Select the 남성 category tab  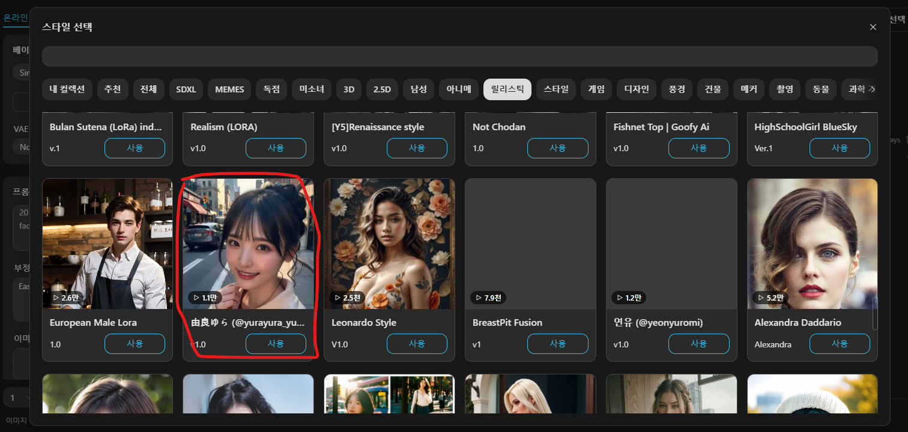click(x=419, y=89)
